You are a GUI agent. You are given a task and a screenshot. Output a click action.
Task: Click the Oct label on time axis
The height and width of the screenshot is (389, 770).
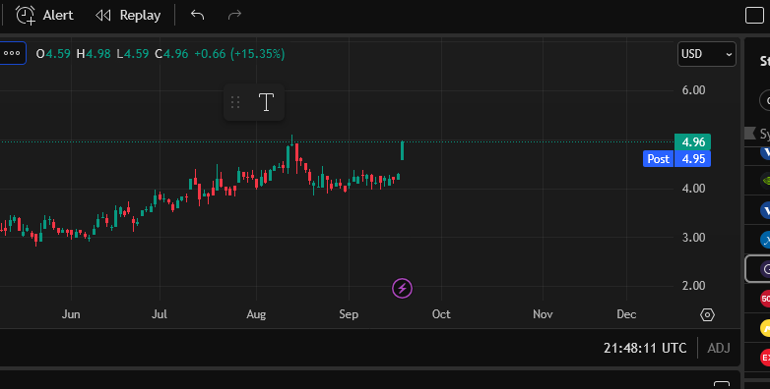(x=441, y=314)
